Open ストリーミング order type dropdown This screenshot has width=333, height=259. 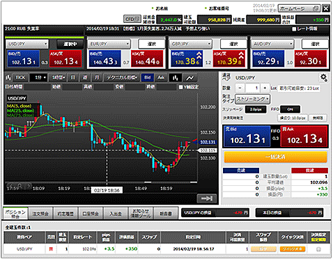[x=252, y=100]
